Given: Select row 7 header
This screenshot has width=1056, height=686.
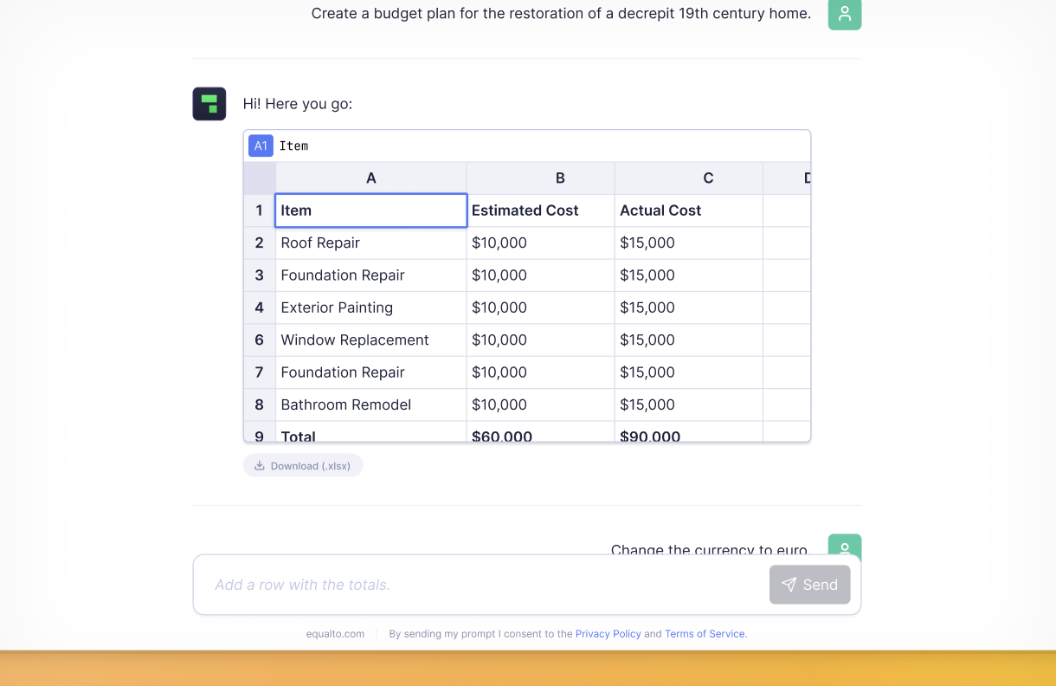Looking at the screenshot, I should [x=260, y=372].
